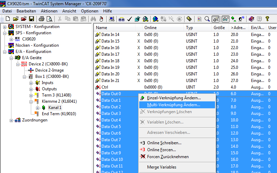Collapse Device 2 (CX8000-BK) node
This screenshot has height=173, width=277.
pos(18,64)
